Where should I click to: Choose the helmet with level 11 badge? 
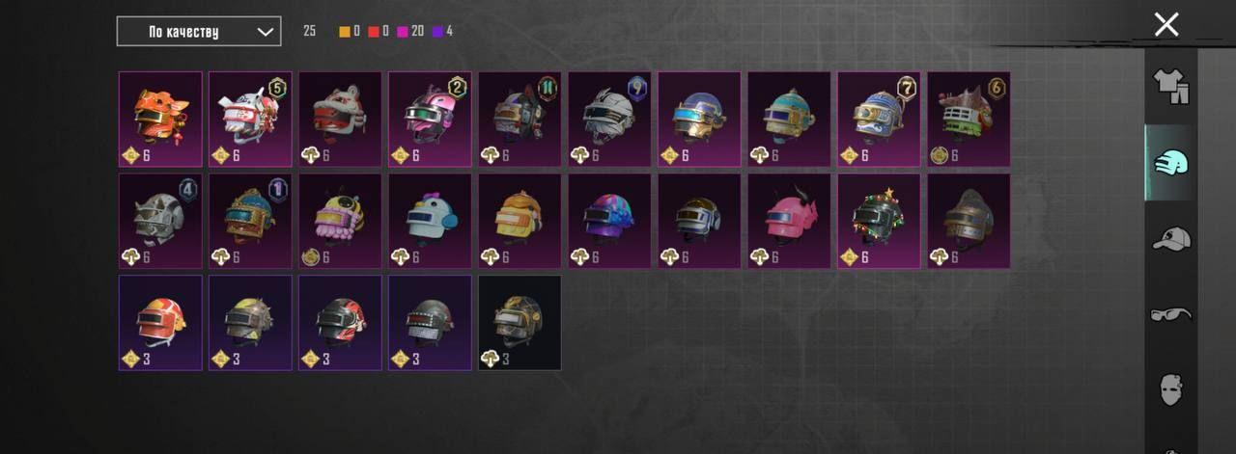pyautogui.click(x=520, y=119)
